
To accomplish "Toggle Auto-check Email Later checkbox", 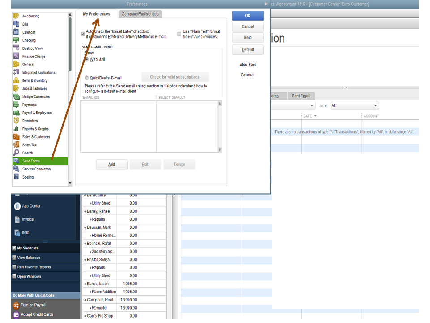I will tap(83, 34).
